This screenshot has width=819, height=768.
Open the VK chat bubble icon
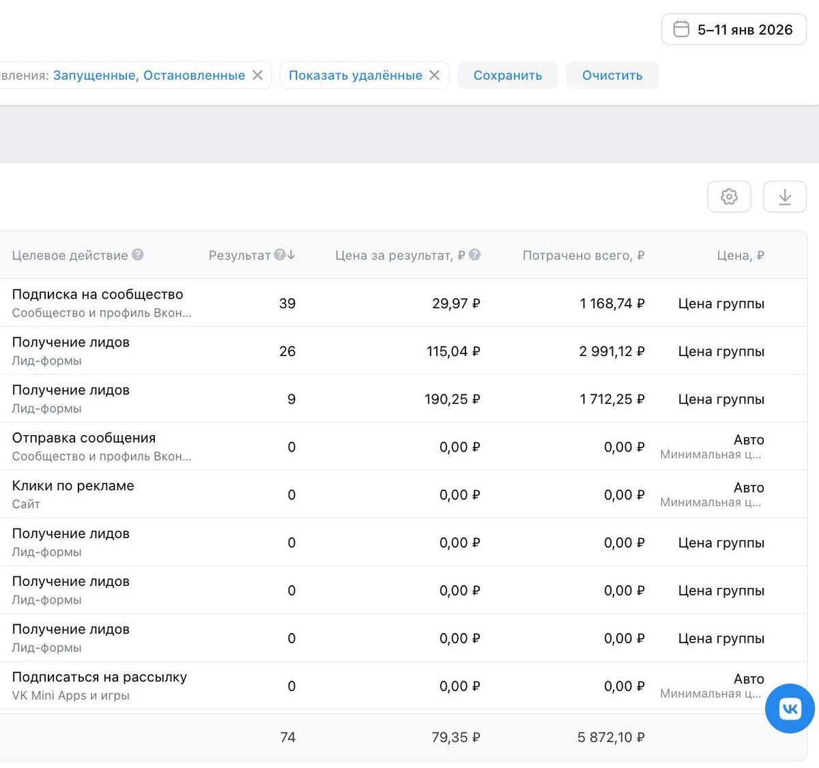point(790,709)
